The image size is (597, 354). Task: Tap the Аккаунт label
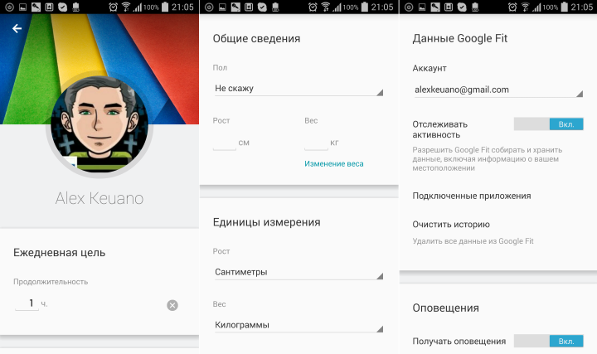[430, 68]
